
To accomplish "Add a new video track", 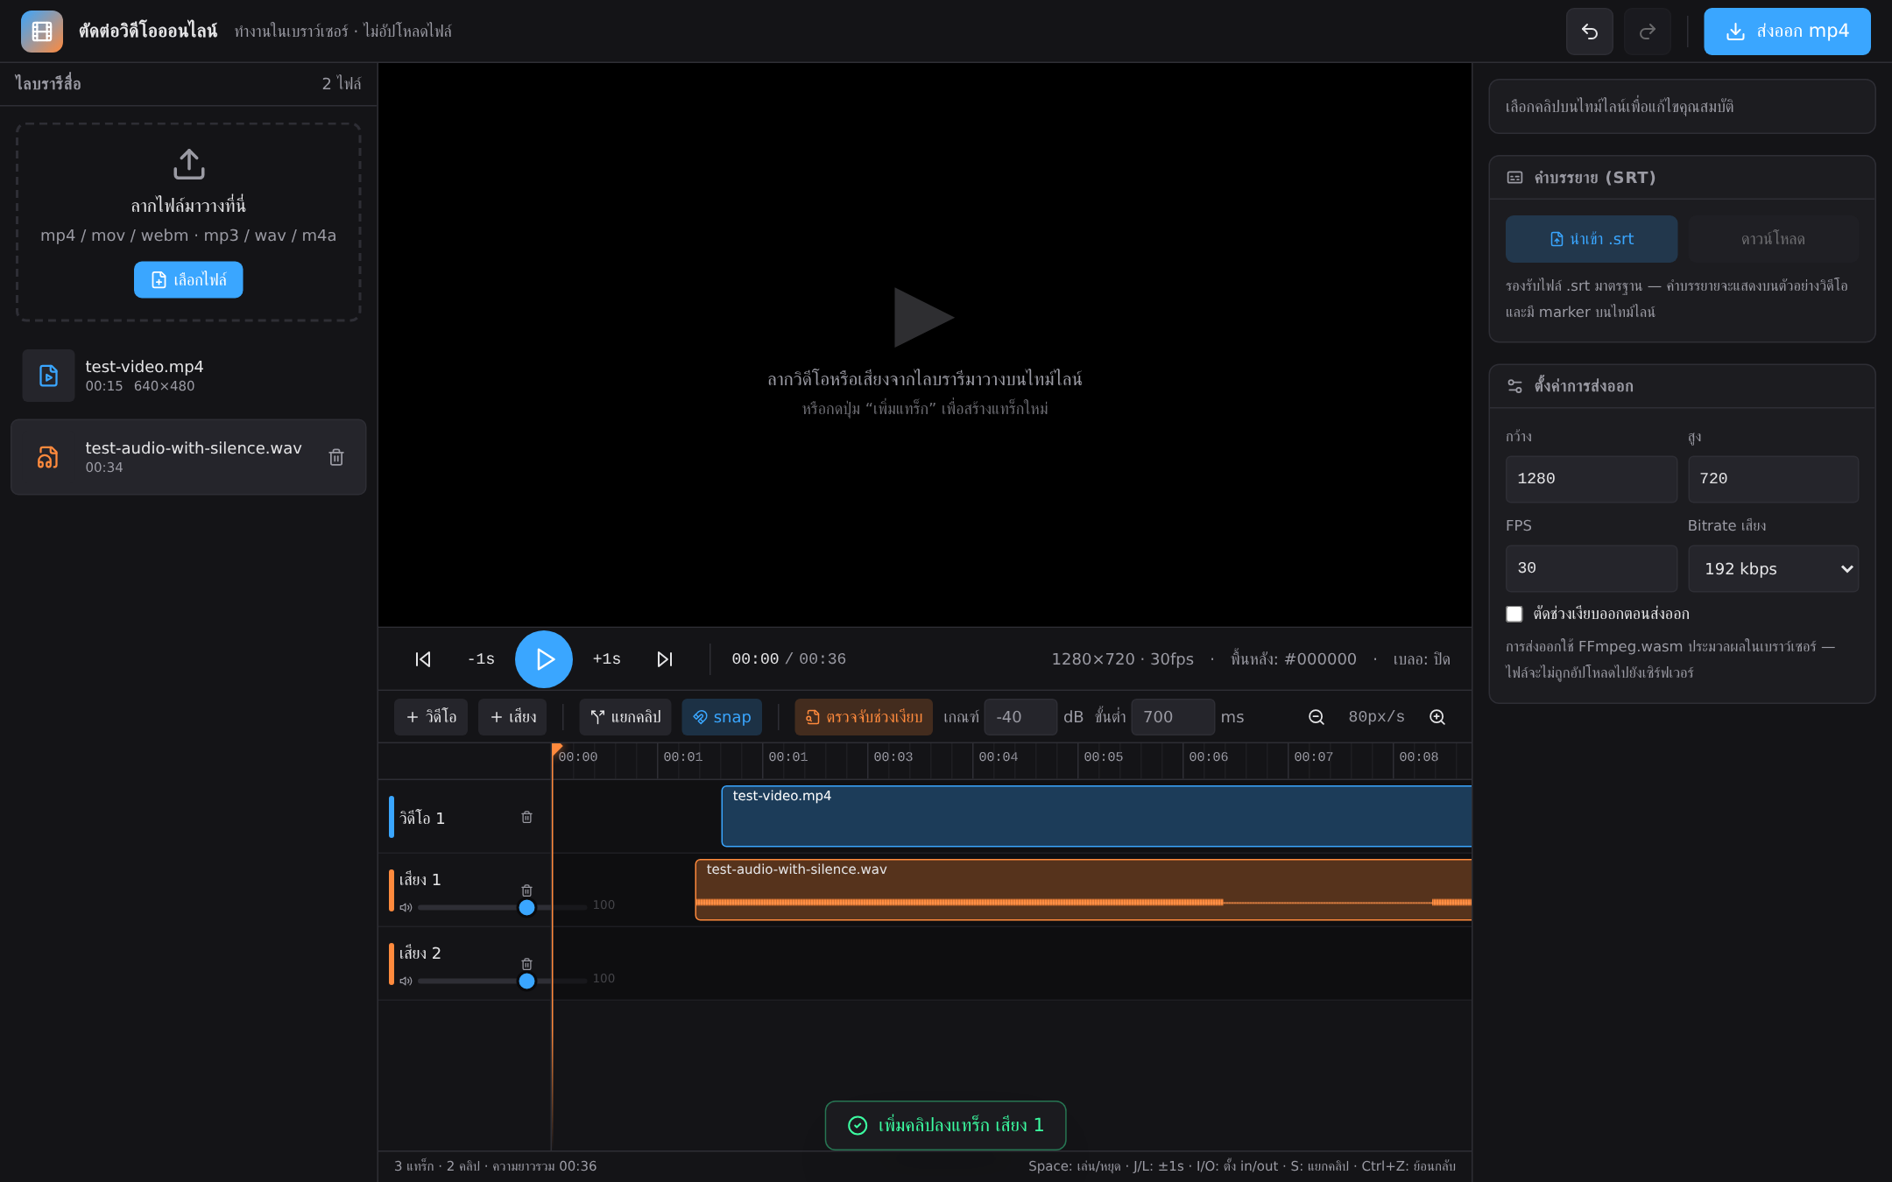I will pyautogui.click(x=431, y=717).
